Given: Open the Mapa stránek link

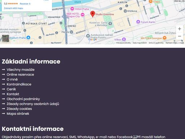Looking at the screenshot, I should point(18,114).
